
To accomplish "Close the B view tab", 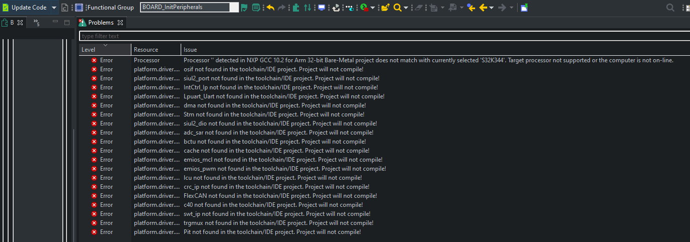I will point(20,23).
